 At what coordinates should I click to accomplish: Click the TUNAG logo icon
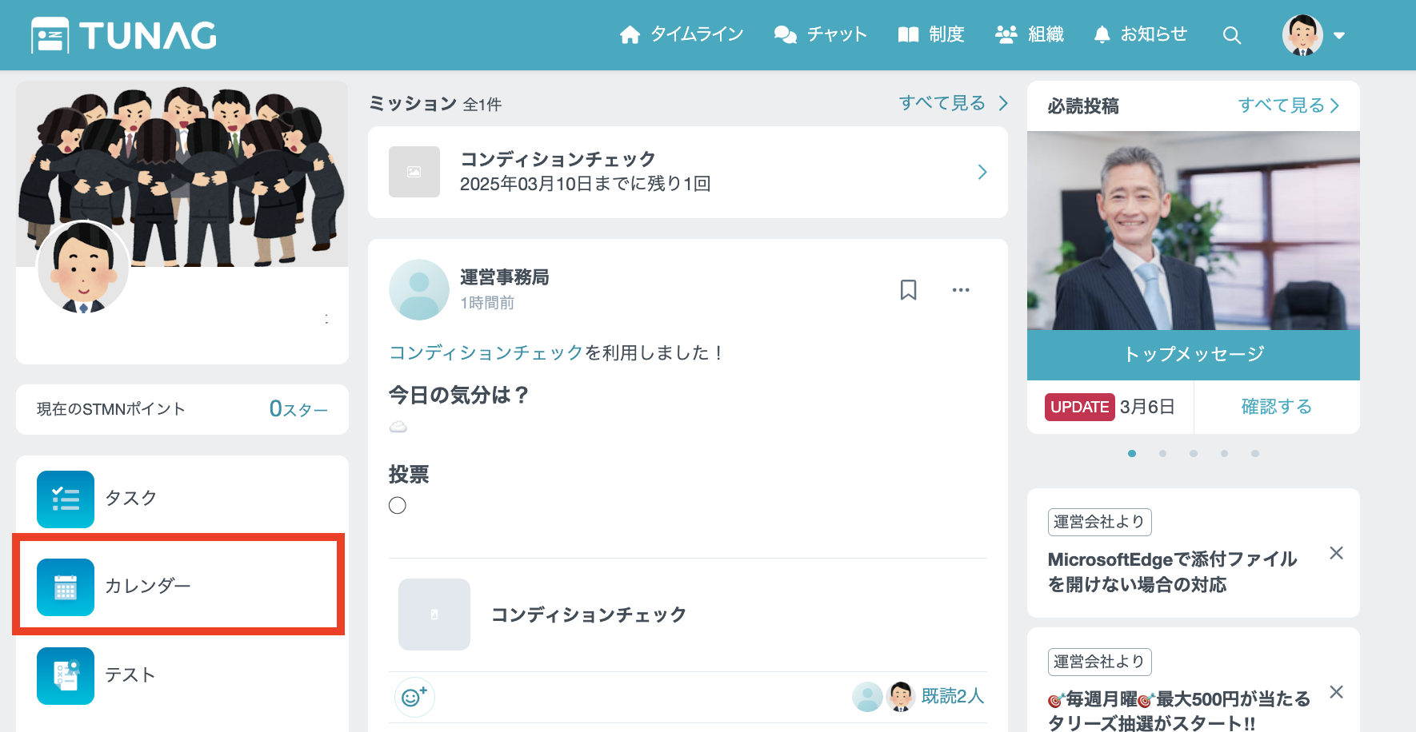(50, 35)
